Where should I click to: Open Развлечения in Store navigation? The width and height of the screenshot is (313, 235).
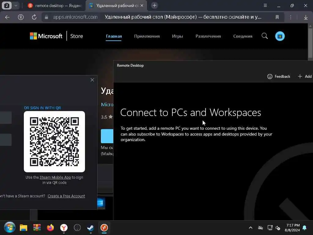pos(208,36)
